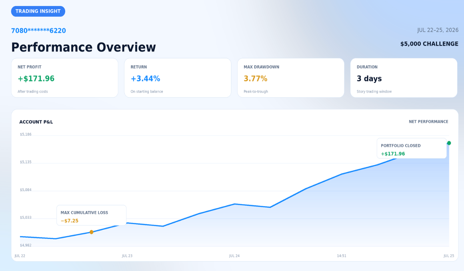The height and width of the screenshot is (271, 464).
Task: Click the green portfolio-closed marker at the line's end
Action: pyautogui.click(x=449, y=143)
